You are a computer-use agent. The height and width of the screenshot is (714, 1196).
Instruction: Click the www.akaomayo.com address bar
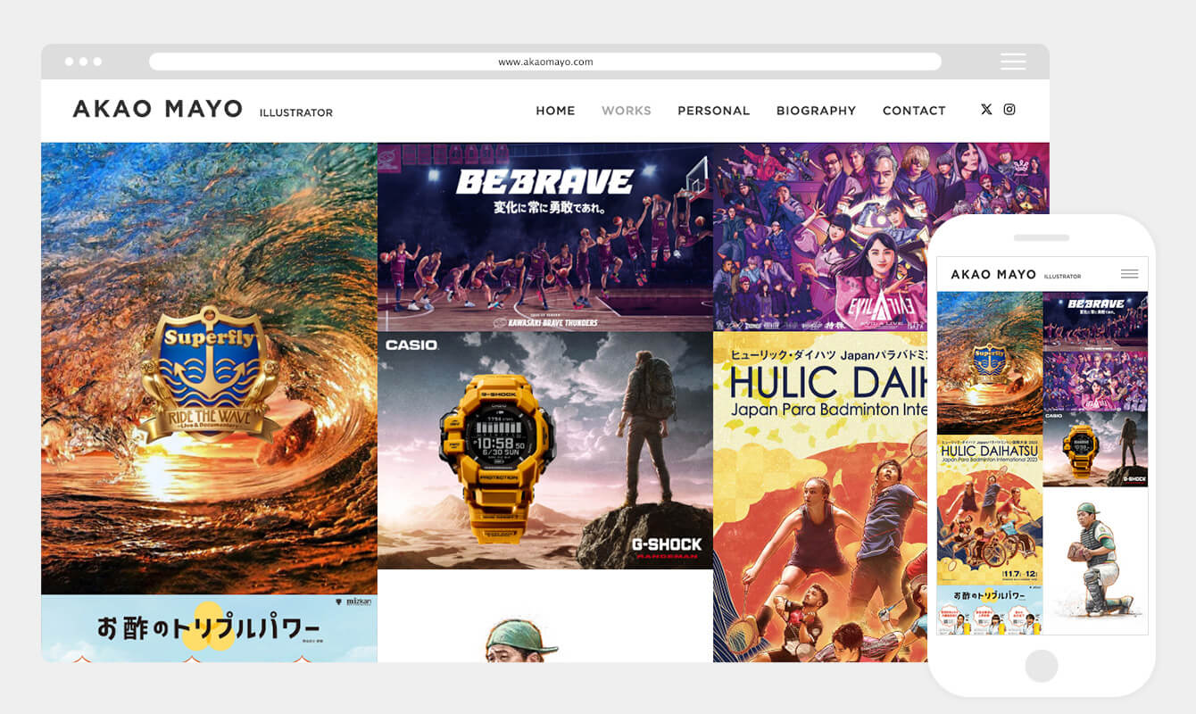pyautogui.click(x=544, y=62)
